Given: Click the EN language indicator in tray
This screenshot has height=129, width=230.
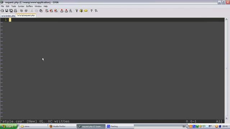Looking at the screenshot, I should coord(184,126).
